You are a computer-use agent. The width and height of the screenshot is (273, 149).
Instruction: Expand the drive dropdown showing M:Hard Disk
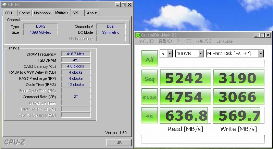(x=261, y=54)
